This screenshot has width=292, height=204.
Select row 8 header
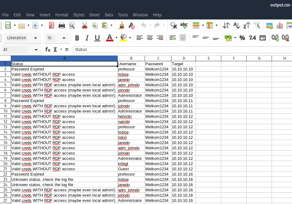(5, 101)
